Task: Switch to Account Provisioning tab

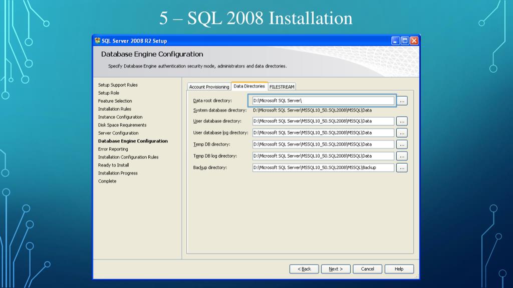Action: pos(209,87)
